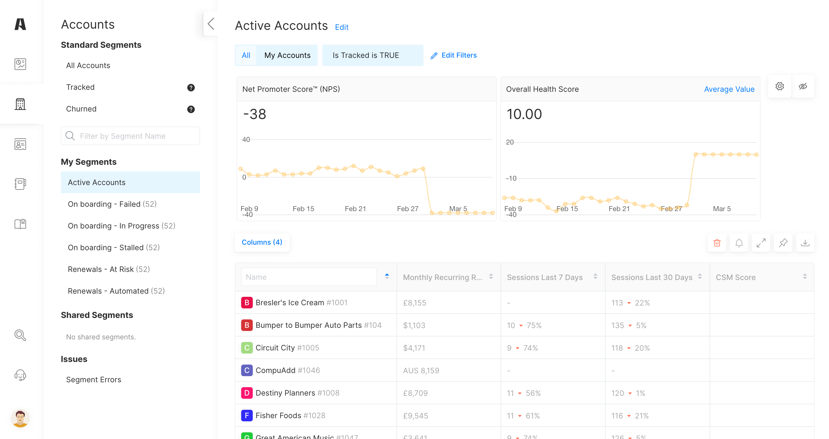Click the red trash delete icon
The height and width of the screenshot is (439, 829).
(717, 243)
